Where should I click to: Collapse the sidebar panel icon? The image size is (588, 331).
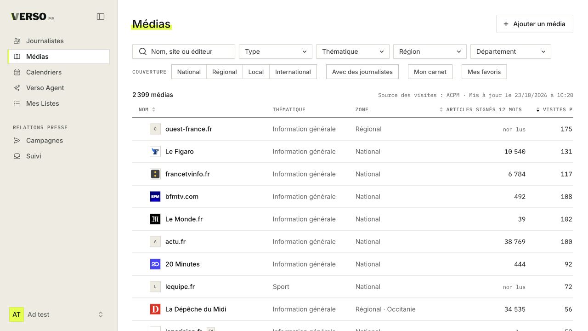(x=101, y=17)
